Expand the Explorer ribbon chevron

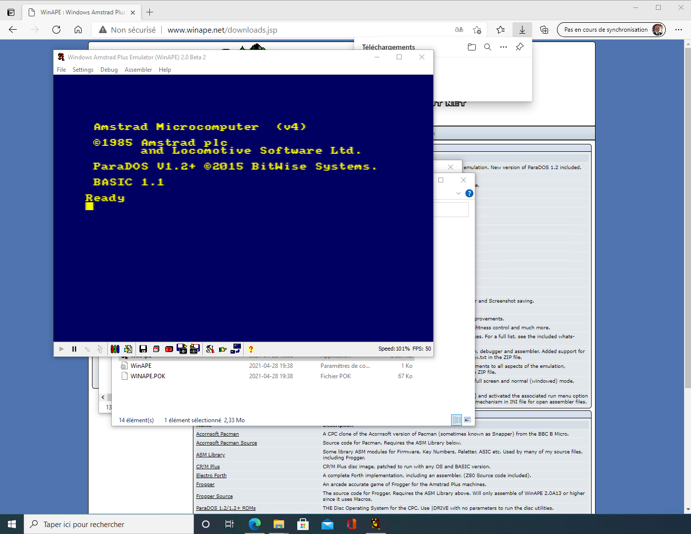coord(459,193)
